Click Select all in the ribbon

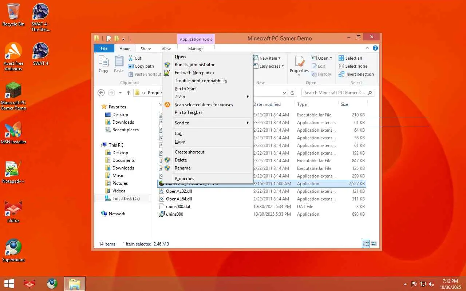[350, 58]
